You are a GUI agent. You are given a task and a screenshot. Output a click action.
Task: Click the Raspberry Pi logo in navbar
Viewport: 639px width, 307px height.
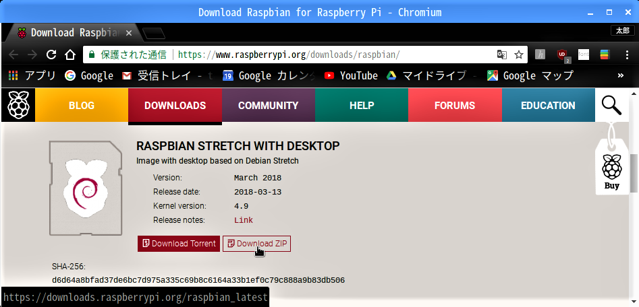point(18,105)
